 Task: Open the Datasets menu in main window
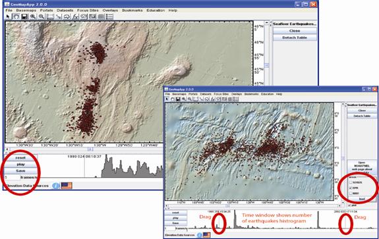65,11
